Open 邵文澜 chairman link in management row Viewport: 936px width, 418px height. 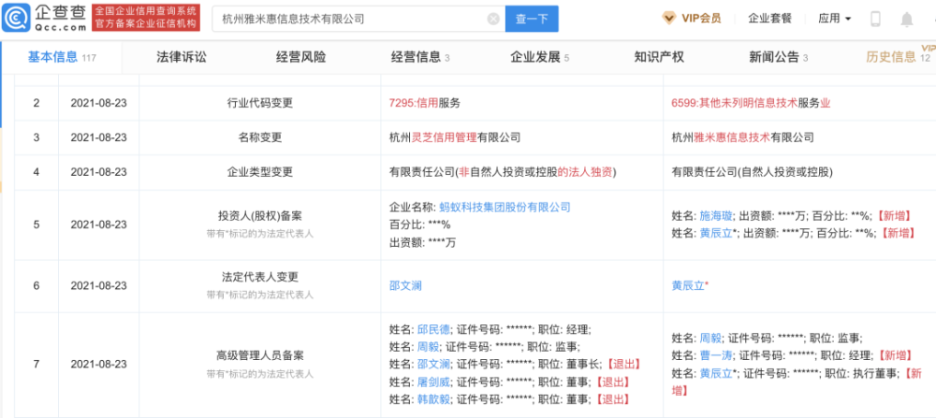click(433, 365)
